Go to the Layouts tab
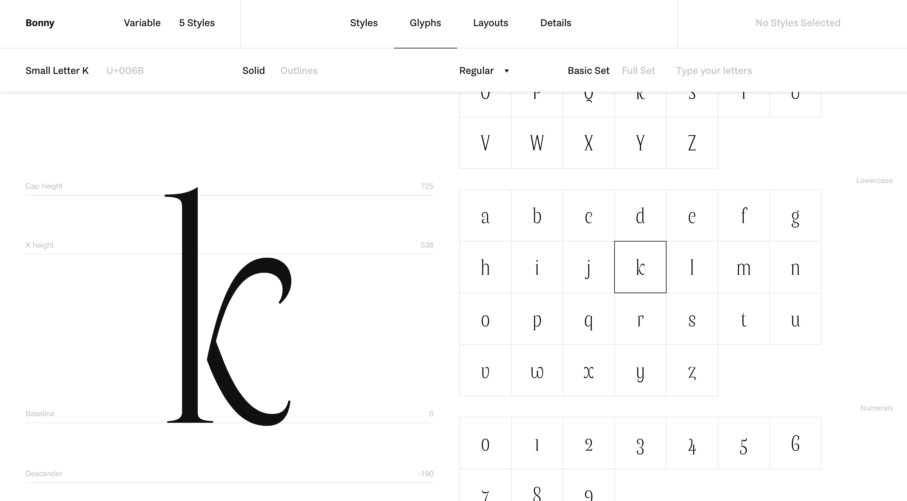This screenshot has height=501, width=907. click(x=490, y=23)
